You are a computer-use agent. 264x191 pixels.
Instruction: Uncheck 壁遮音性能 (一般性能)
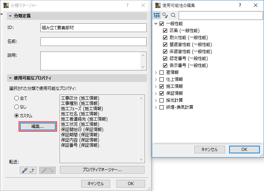[165, 45]
